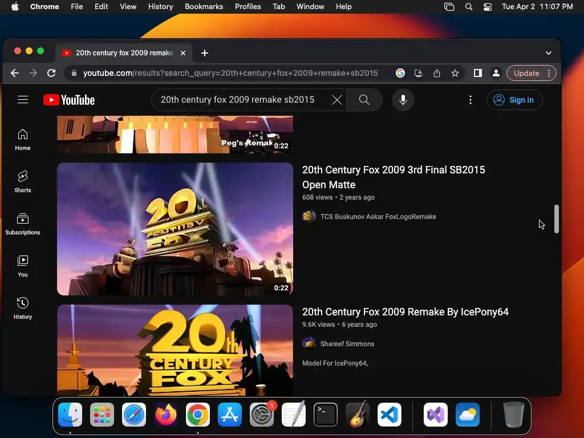
Task: Click the share page icon
Action: [437, 73]
